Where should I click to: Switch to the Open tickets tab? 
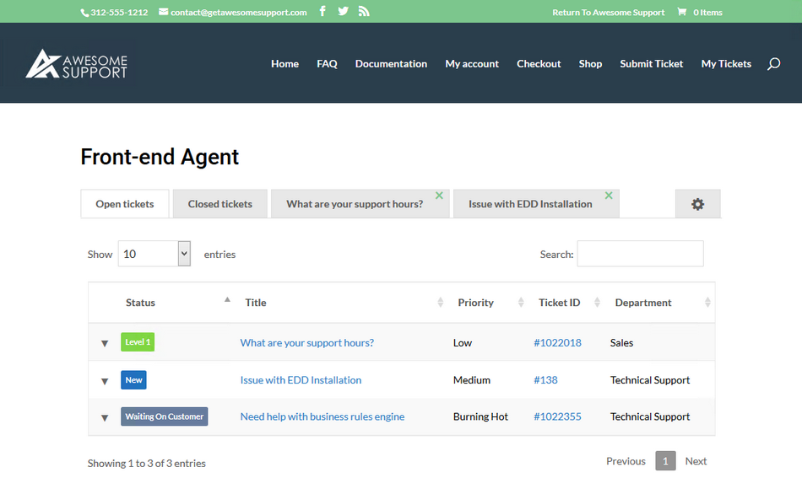coord(125,204)
